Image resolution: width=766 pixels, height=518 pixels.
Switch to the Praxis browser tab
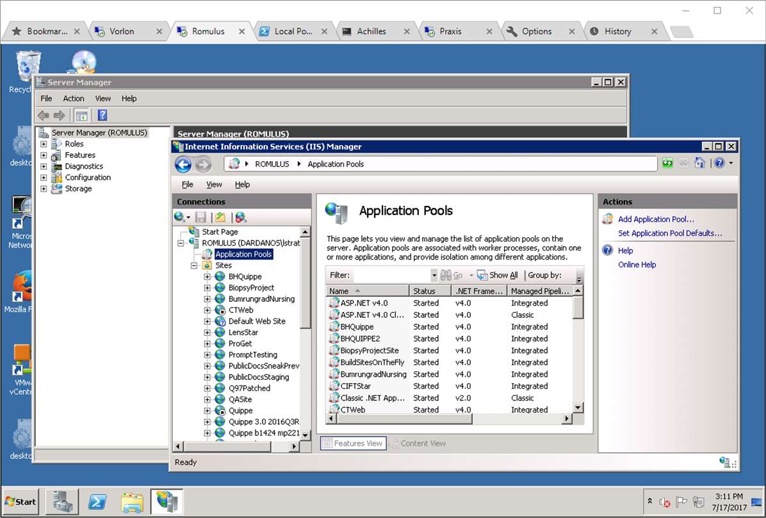coord(458,31)
